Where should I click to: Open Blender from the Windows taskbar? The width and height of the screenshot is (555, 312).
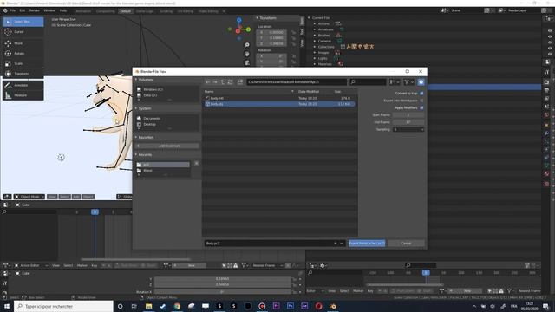click(x=333, y=306)
